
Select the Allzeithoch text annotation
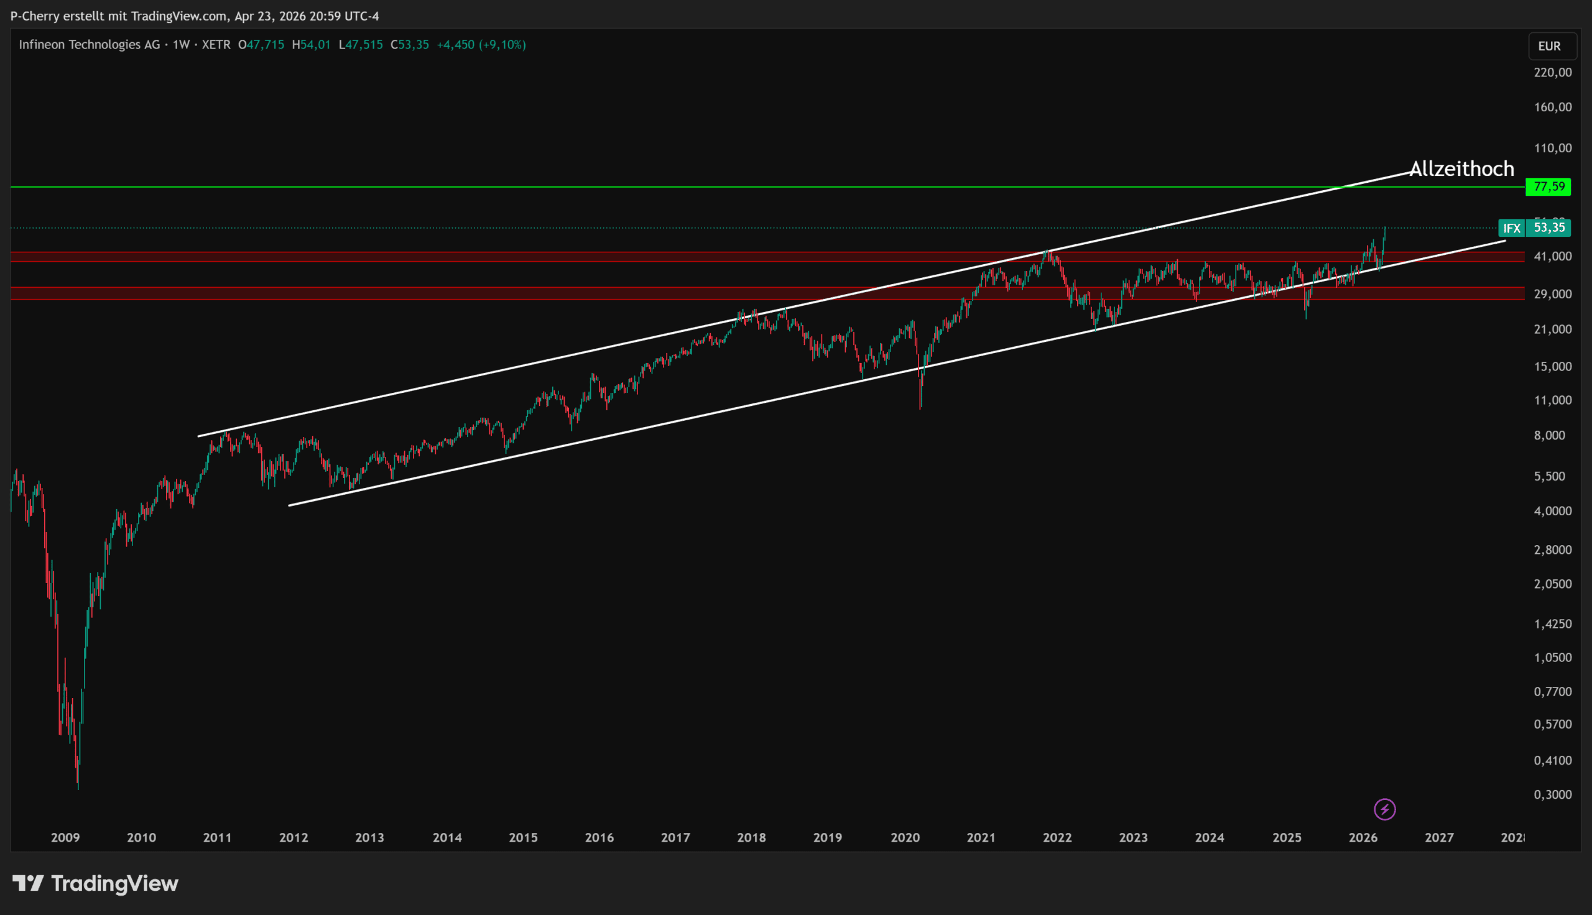coord(1461,168)
